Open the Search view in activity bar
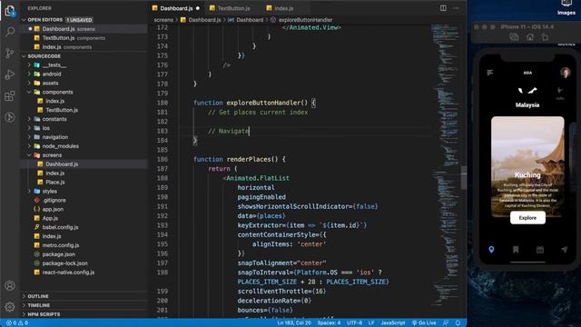The width and height of the screenshot is (581, 327). pyautogui.click(x=10, y=32)
